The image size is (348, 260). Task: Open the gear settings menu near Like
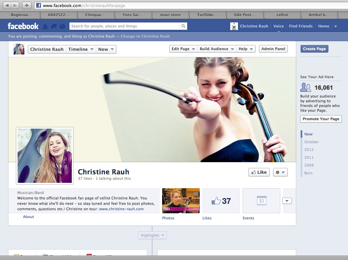[x=280, y=172]
